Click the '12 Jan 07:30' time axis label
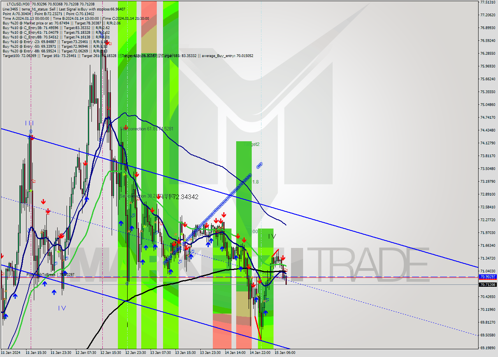 point(86,353)
